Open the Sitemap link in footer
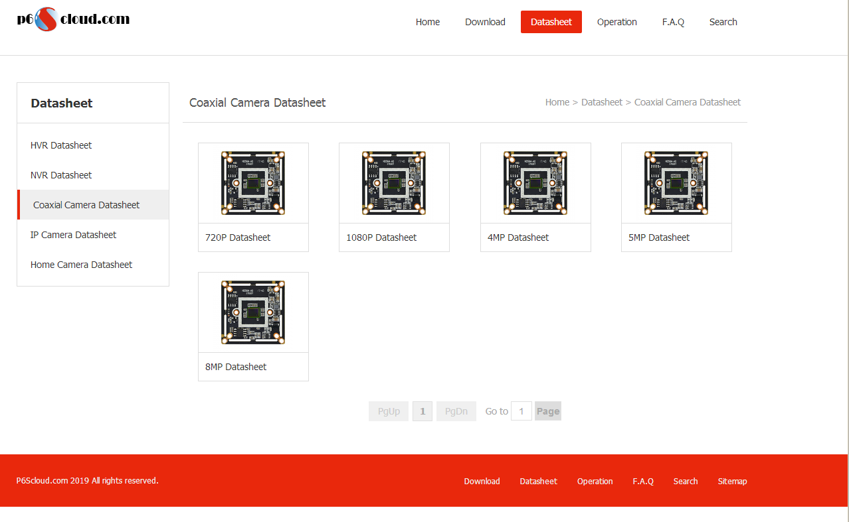 pos(732,482)
